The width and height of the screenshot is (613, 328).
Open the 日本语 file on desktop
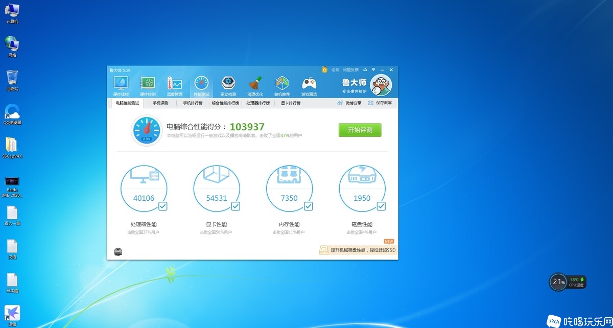12,283
